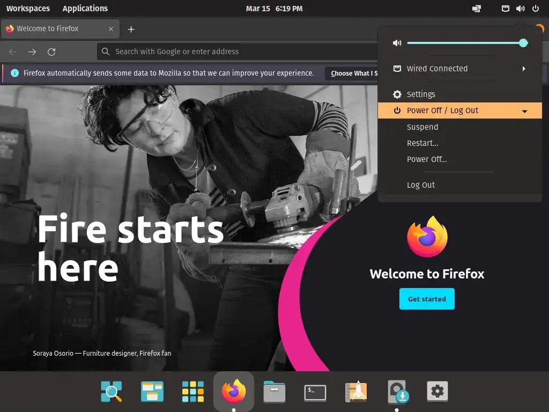Open the Workspaces overview in top bar
Viewport: 549px width, 412px height.
click(x=28, y=9)
